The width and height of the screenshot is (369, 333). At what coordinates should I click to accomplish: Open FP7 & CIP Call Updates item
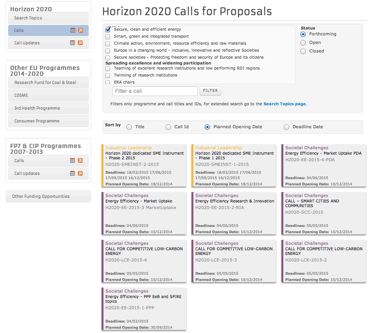(x=48, y=173)
